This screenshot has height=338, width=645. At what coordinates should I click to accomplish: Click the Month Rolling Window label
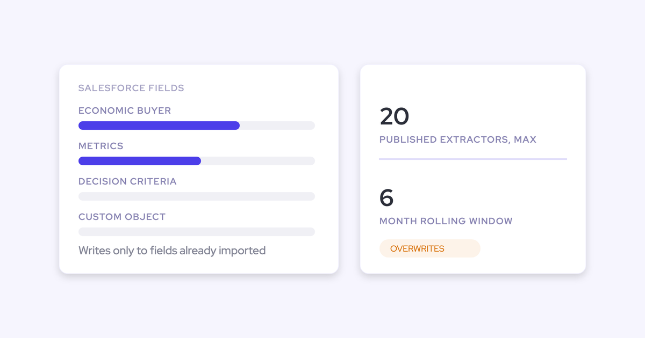(446, 221)
